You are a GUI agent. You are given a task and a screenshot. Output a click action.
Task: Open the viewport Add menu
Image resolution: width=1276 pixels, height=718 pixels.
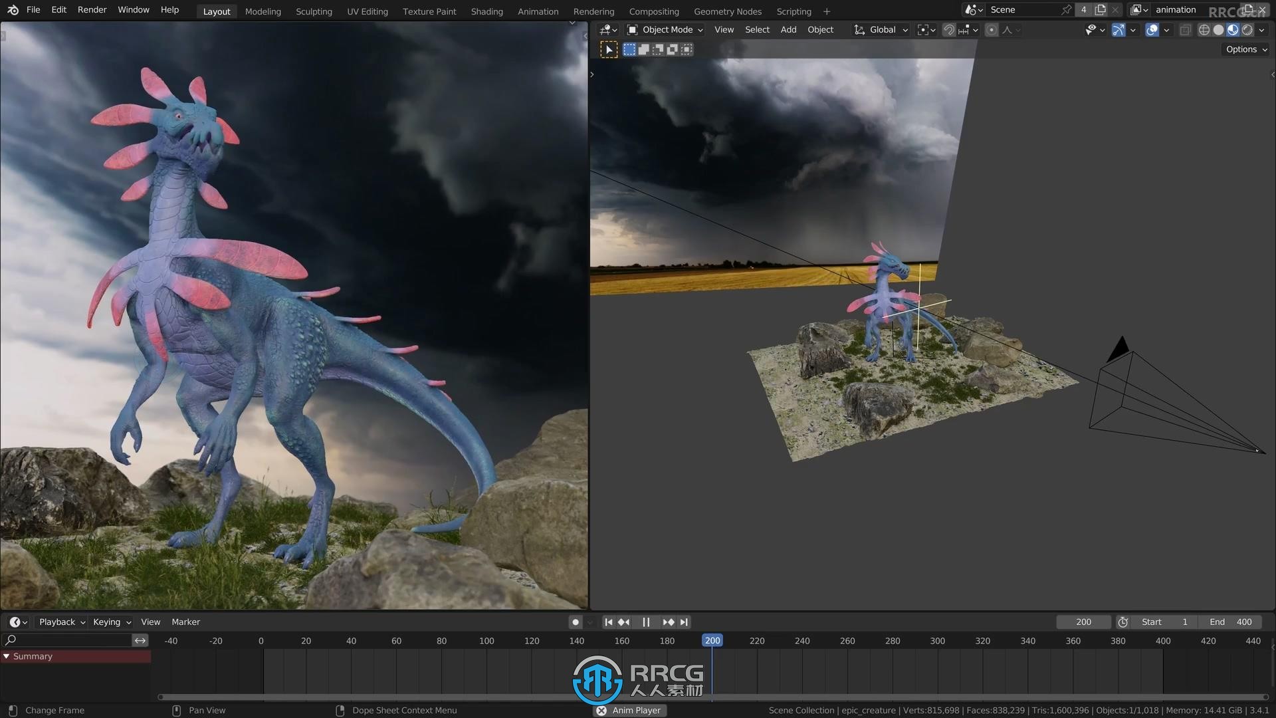[x=788, y=30]
